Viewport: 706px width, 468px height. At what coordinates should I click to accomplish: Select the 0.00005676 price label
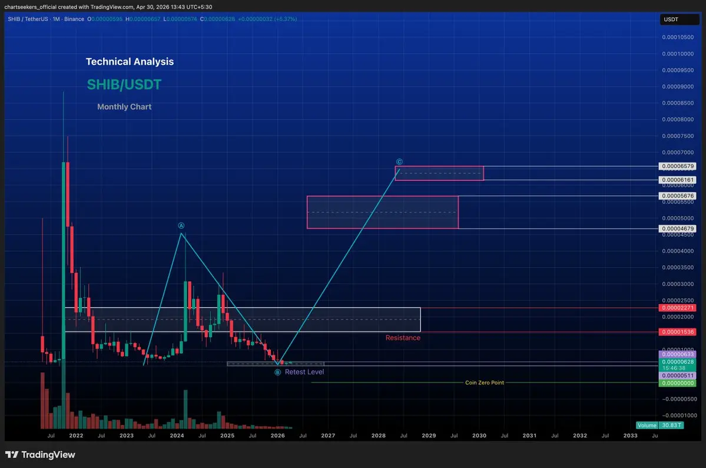(x=677, y=196)
